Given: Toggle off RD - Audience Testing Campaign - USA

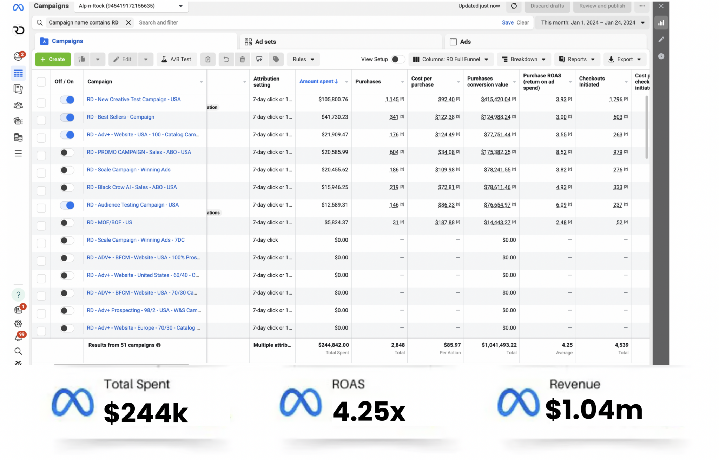Looking at the screenshot, I should (x=67, y=205).
